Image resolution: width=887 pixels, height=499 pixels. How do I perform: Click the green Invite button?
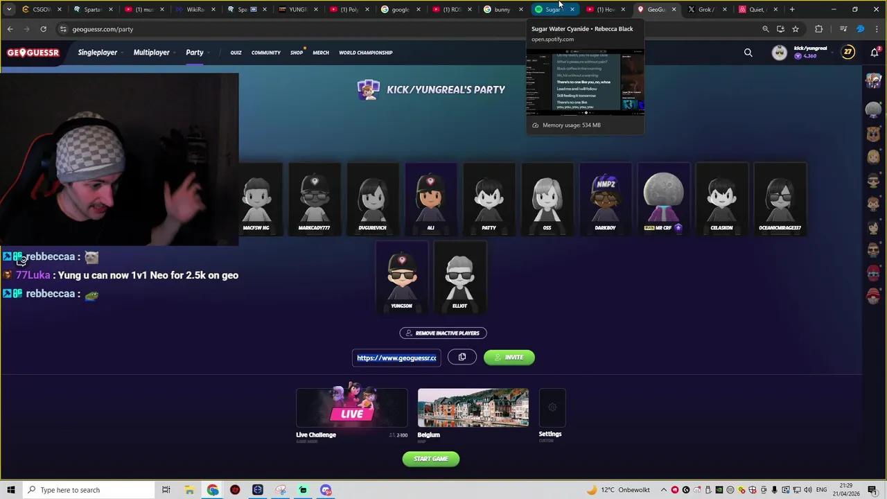(509, 357)
